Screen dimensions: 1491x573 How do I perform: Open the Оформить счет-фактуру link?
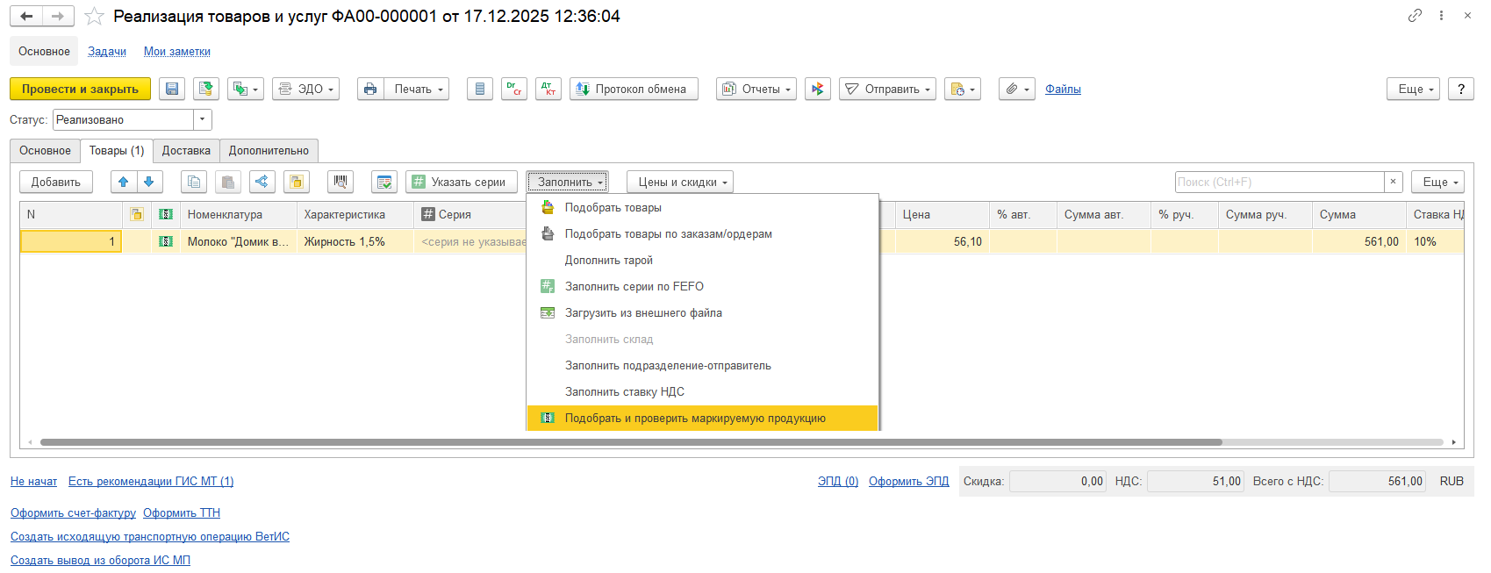73,512
